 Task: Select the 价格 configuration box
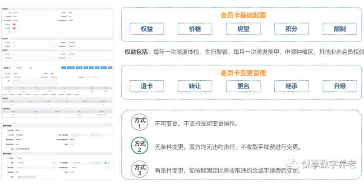click(x=194, y=29)
